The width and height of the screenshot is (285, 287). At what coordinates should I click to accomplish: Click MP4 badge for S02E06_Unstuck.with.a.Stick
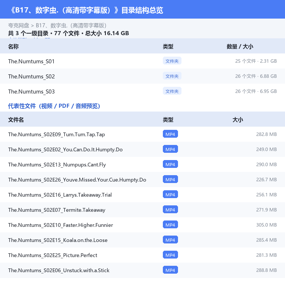170,270
